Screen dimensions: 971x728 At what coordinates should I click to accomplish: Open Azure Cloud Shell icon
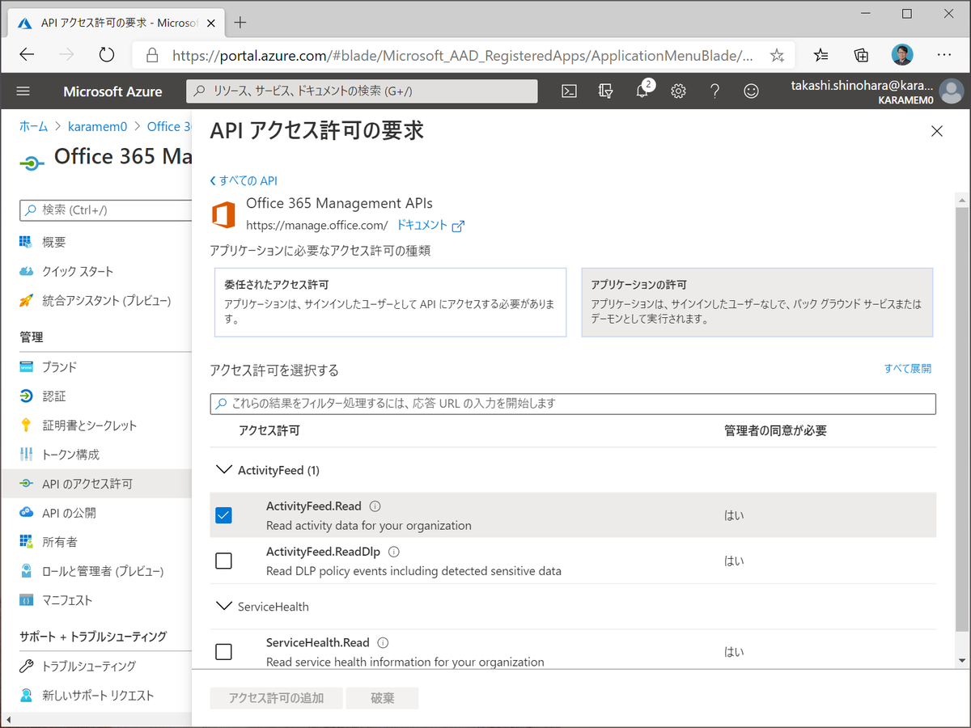pos(570,91)
